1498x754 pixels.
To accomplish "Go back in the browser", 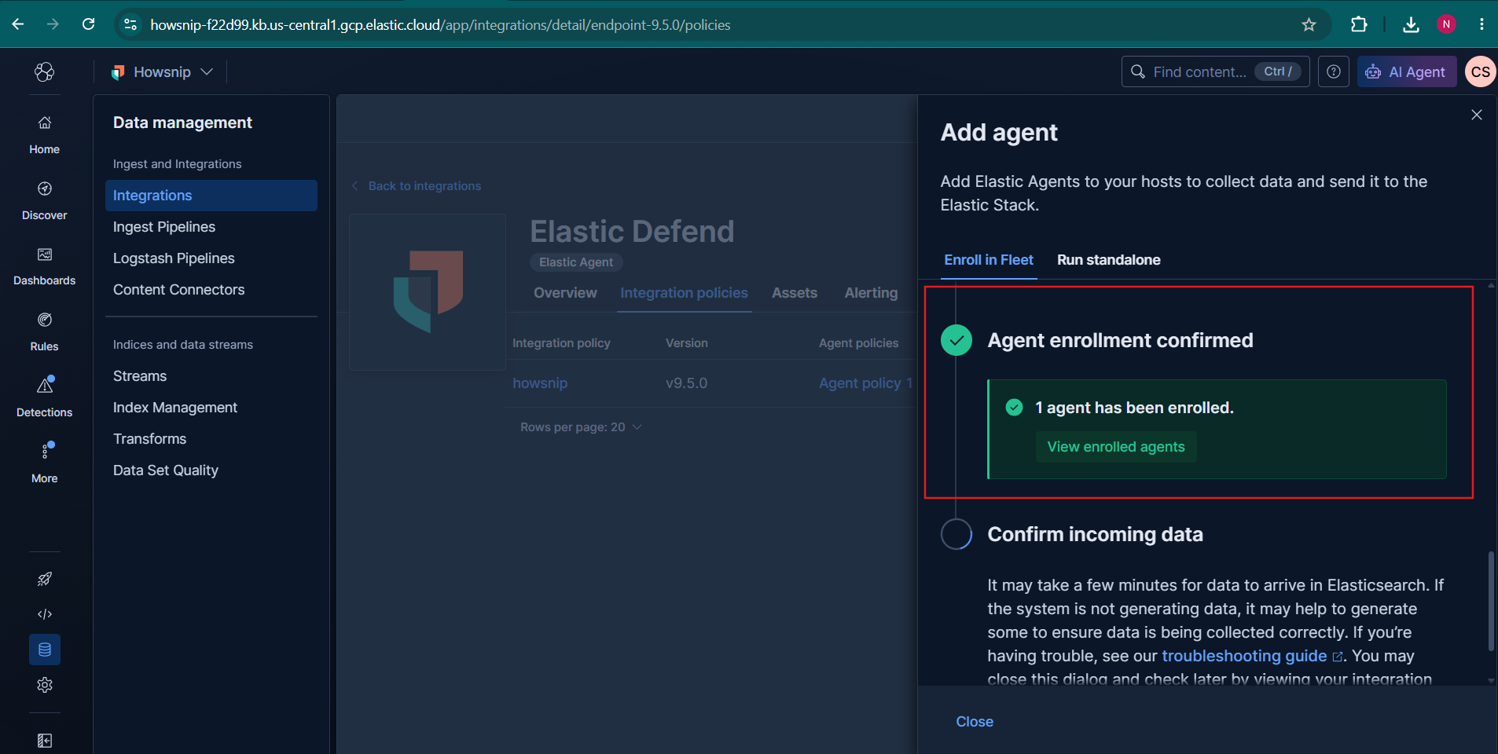I will 18,24.
